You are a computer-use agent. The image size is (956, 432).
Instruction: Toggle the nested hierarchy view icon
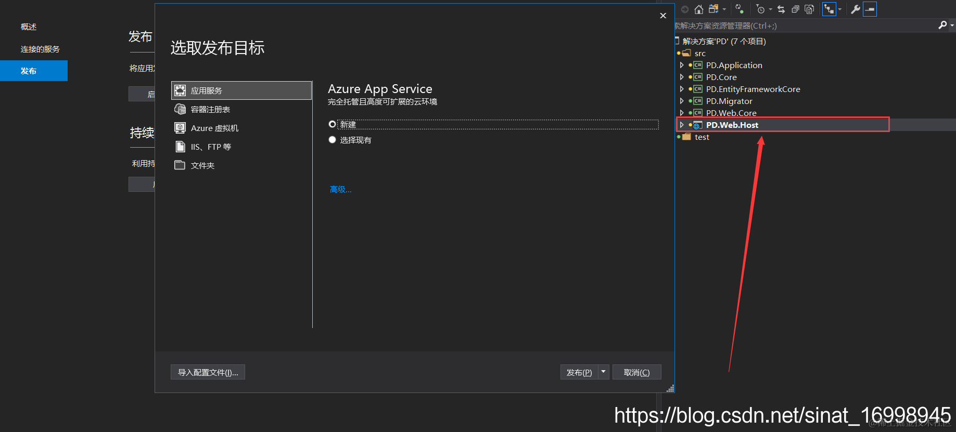(x=829, y=9)
